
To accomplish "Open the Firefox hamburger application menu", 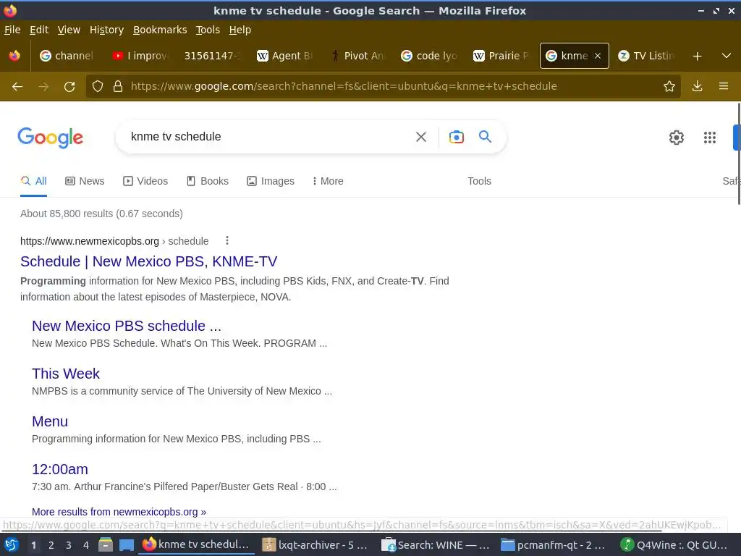I will (724, 86).
